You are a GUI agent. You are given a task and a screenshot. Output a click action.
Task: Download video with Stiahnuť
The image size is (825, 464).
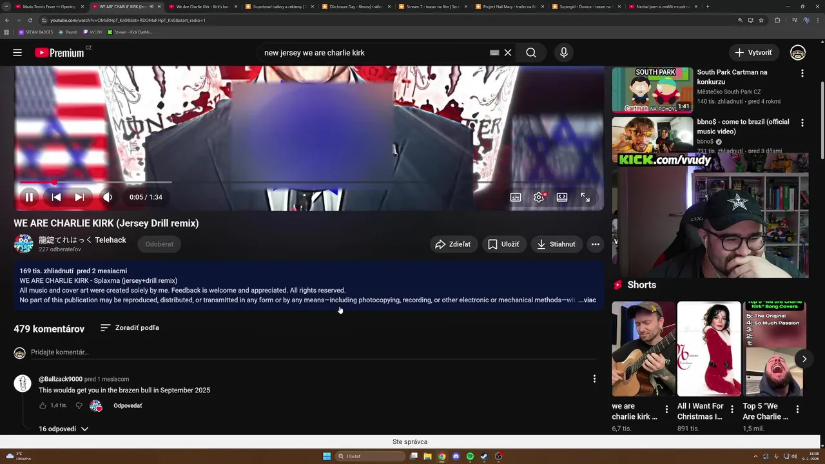pyautogui.click(x=557, y=244)
